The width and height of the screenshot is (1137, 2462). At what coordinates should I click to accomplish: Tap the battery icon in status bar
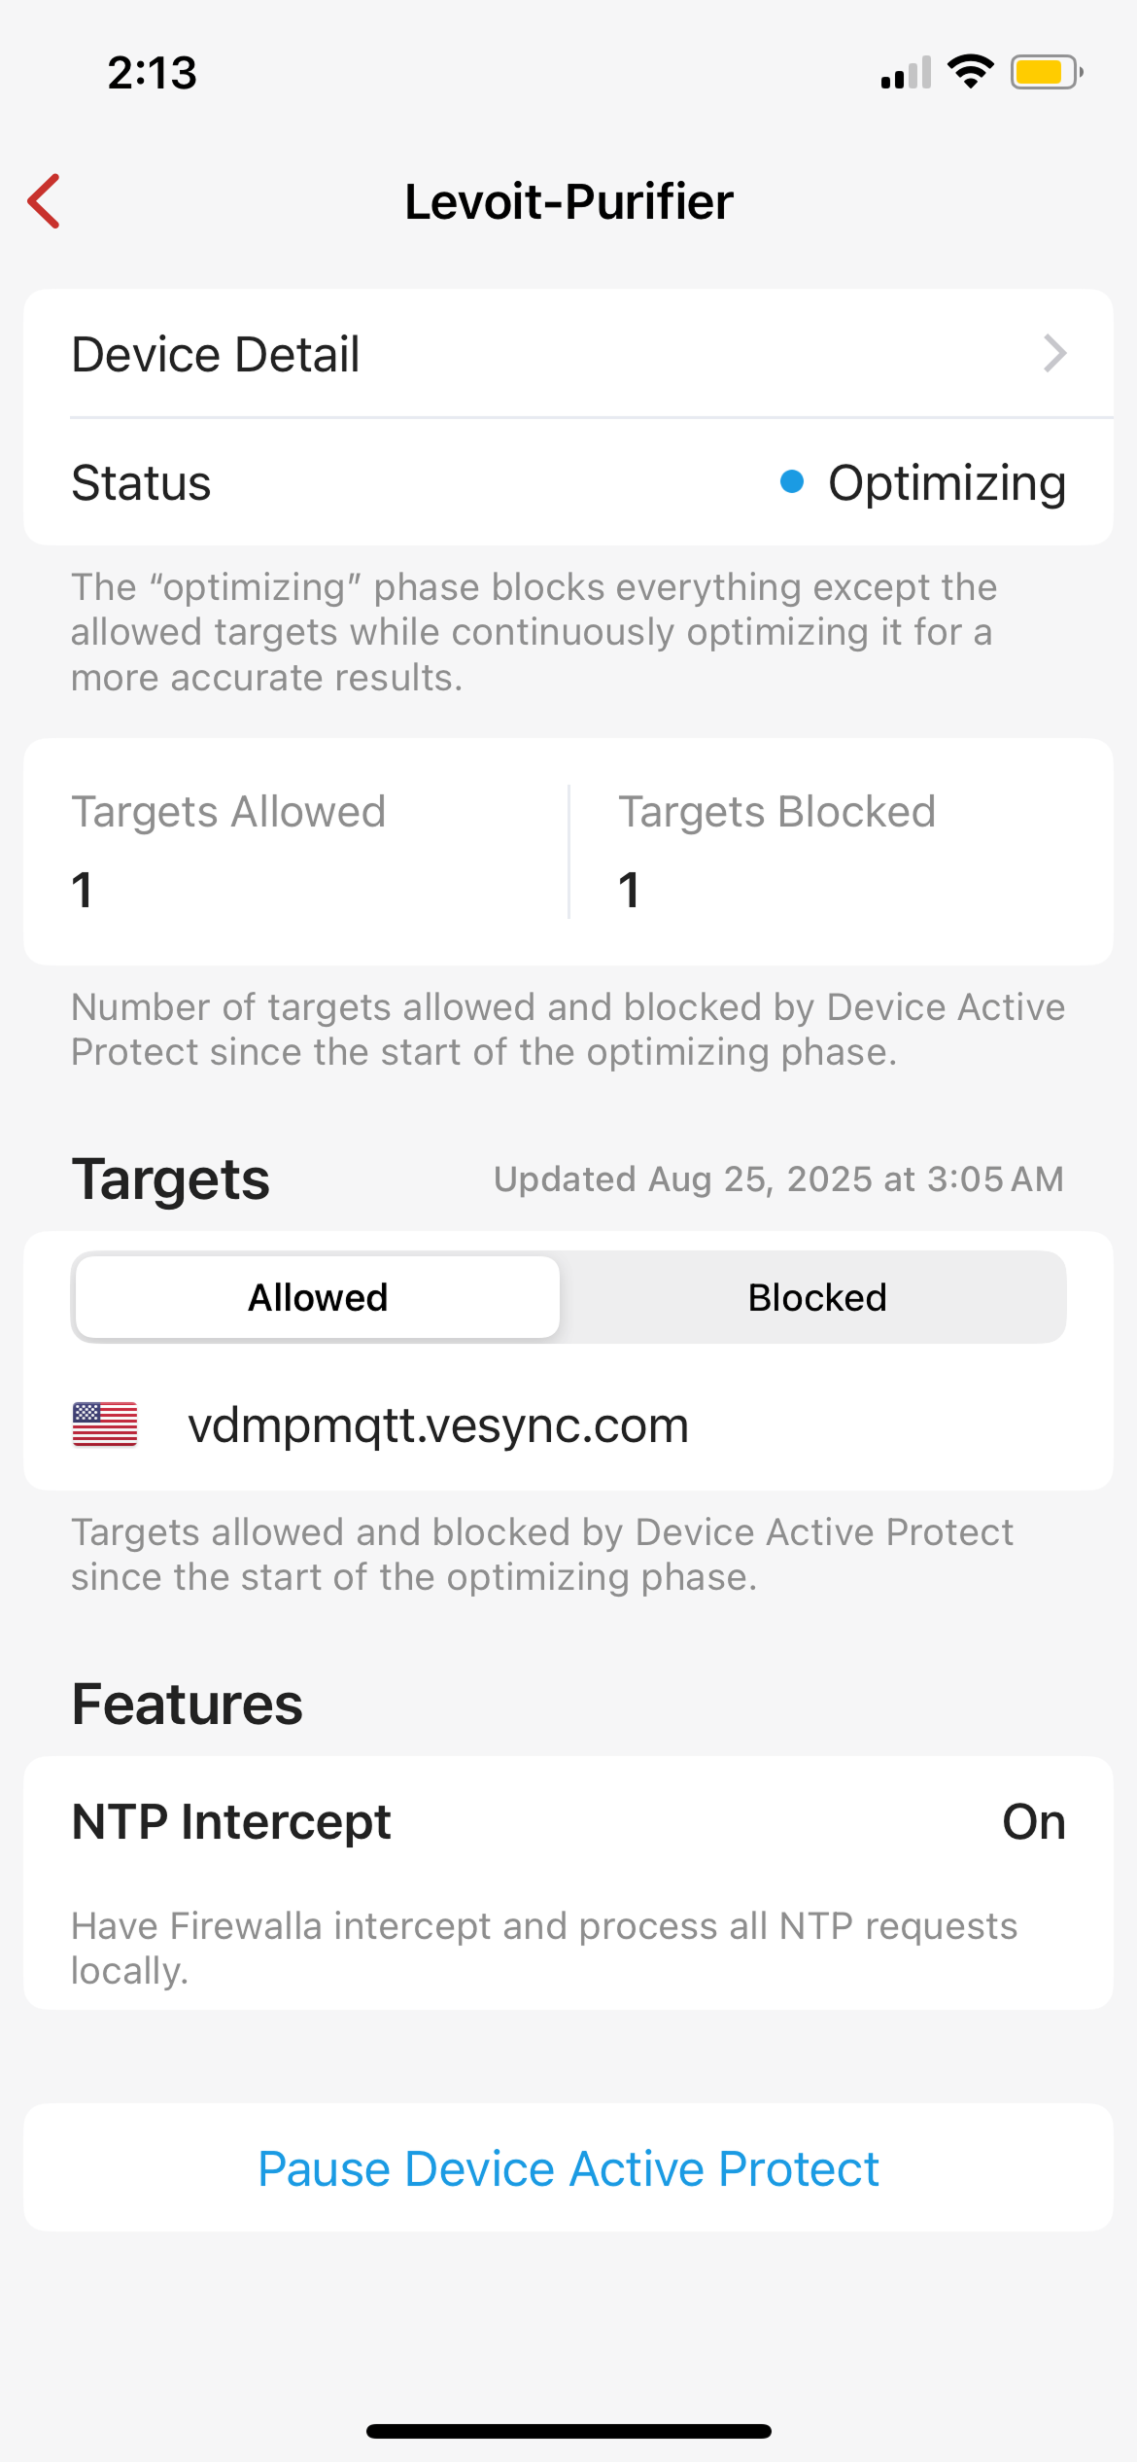pyautogui.click(x=1046, y=72)
